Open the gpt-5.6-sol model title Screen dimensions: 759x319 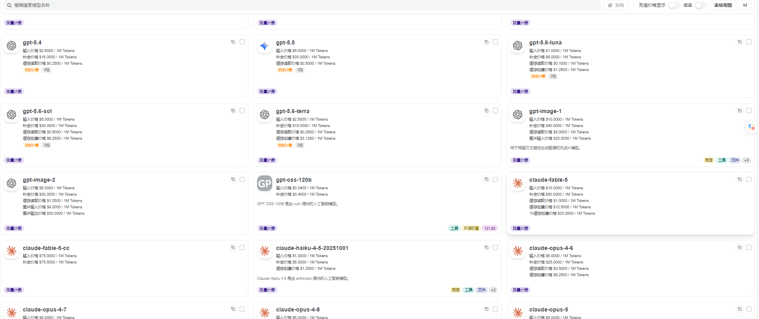37,111
